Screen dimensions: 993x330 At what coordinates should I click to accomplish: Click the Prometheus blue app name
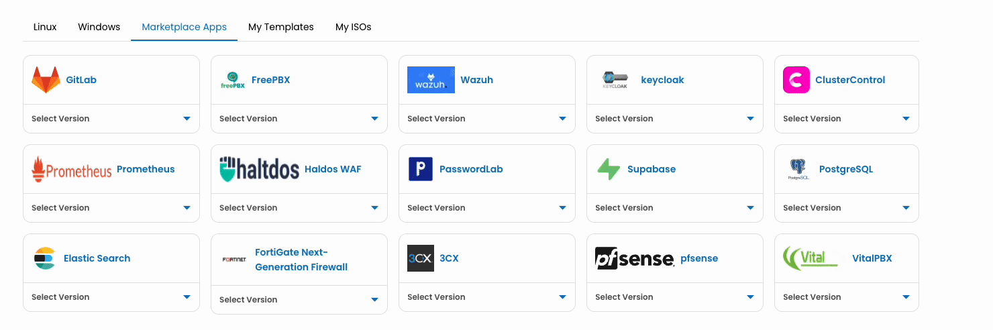coord(146,169)
